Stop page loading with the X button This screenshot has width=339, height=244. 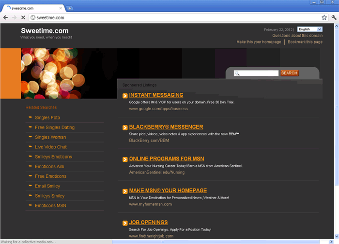point(23,17)
